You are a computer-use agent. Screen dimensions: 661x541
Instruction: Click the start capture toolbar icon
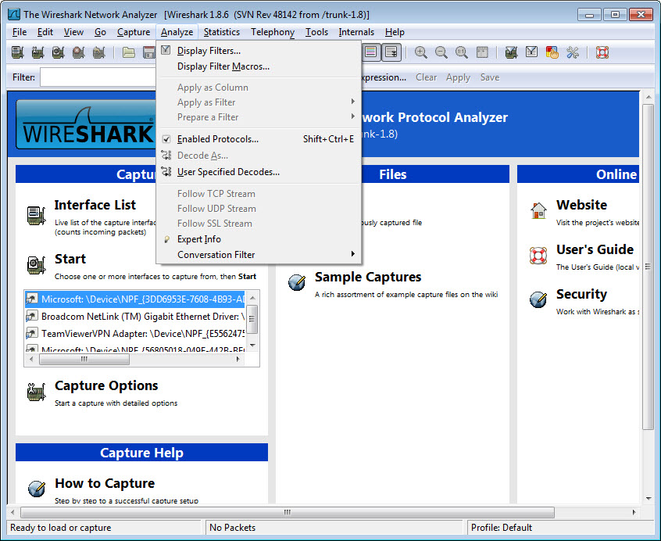58,52
